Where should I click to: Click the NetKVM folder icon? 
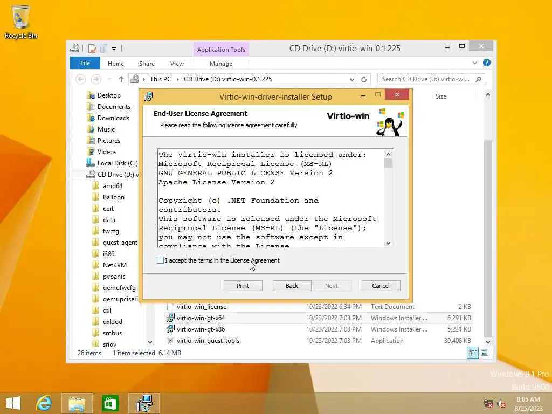96,265
